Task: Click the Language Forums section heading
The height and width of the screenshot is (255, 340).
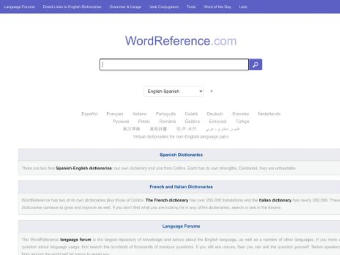Action: [181, 226]
